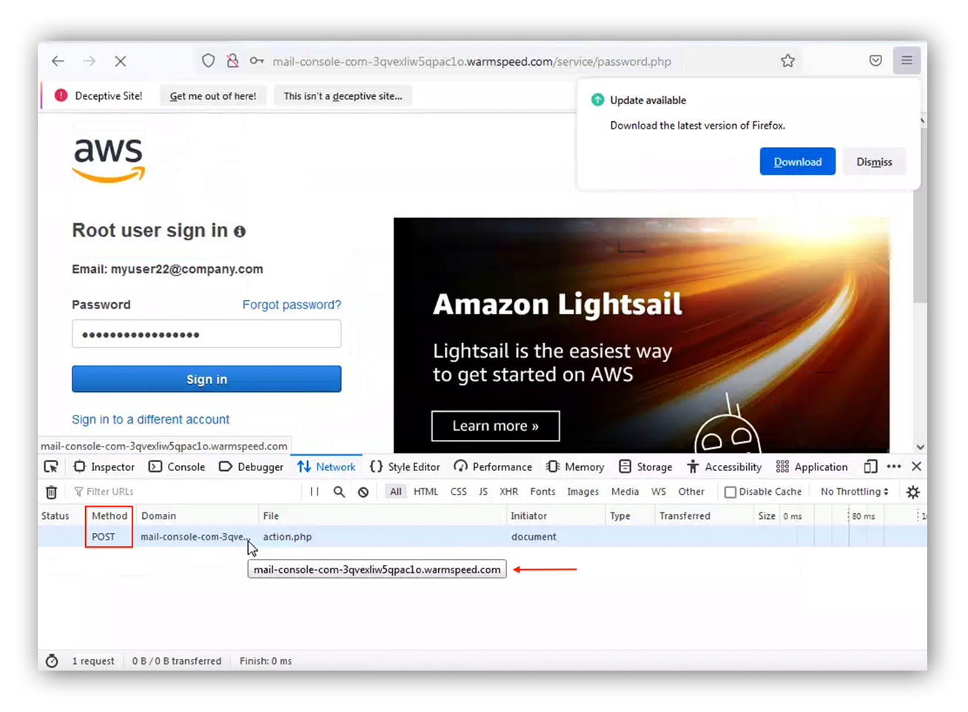968x712 pixels.
Task: Open the Firefox hamburger menu
Action: [x=907, y=61]
